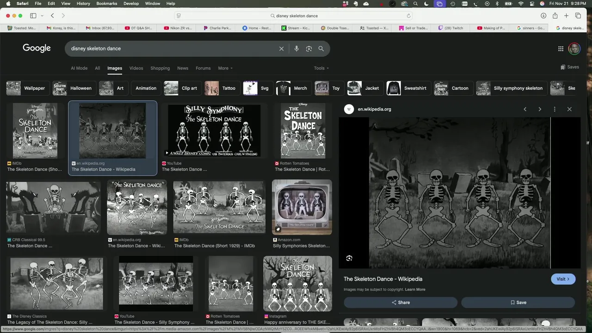Viewport: 592px width, 333px height.
Task: Open the Google apps grid
Action: (561, 49)
